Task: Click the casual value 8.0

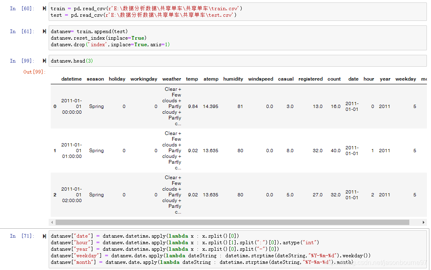Action: point(290,151)
